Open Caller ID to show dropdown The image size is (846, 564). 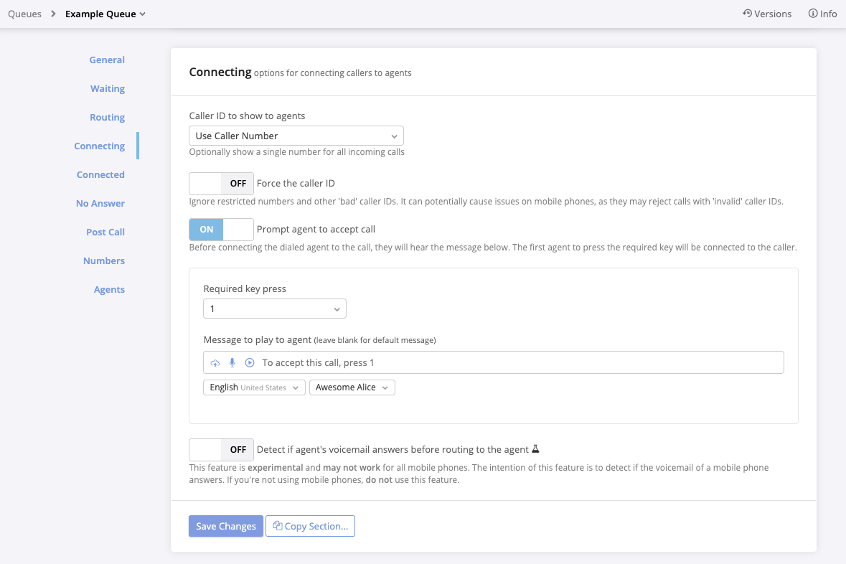[296, 136]
